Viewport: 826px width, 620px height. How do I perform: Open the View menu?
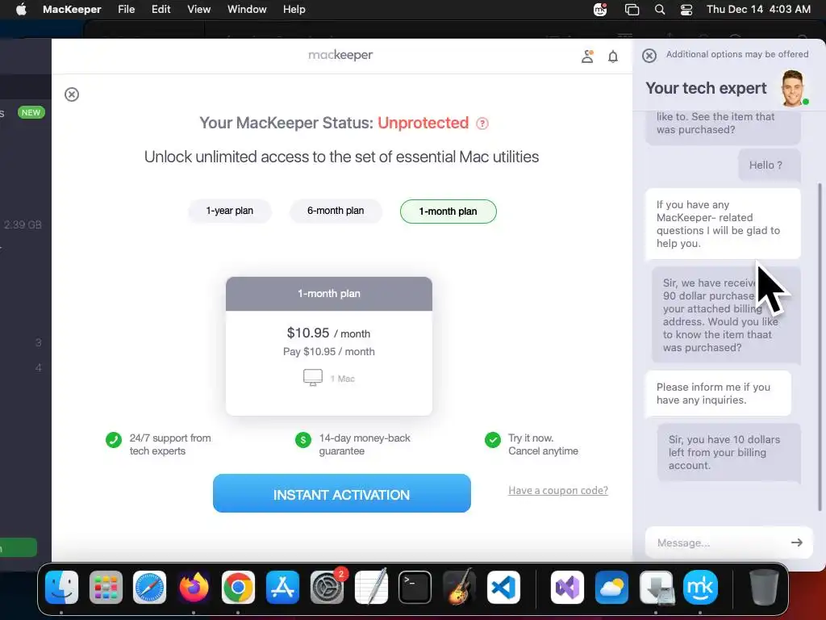[x=199, y=10]
